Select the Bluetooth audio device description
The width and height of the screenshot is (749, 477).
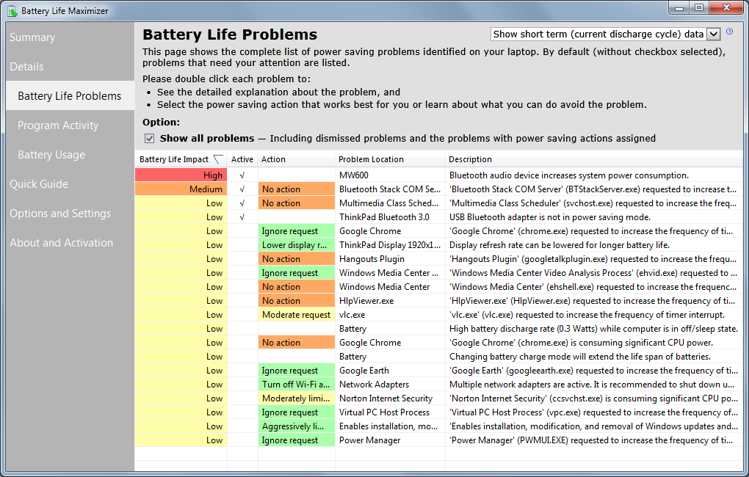(569, 175)
